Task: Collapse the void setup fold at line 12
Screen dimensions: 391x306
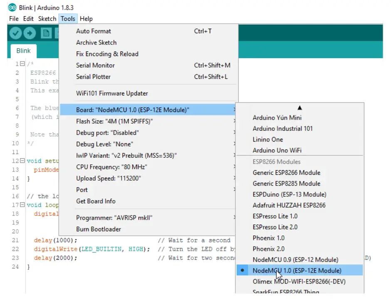Action: 22,161
